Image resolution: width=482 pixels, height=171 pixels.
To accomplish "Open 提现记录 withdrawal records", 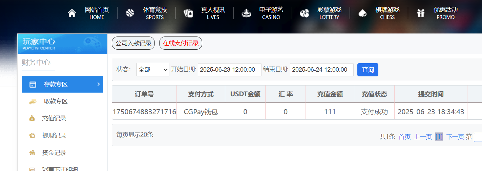I will coord(54,136).
